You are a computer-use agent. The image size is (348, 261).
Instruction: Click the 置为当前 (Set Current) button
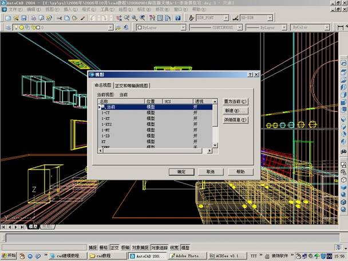pos(236,101)
